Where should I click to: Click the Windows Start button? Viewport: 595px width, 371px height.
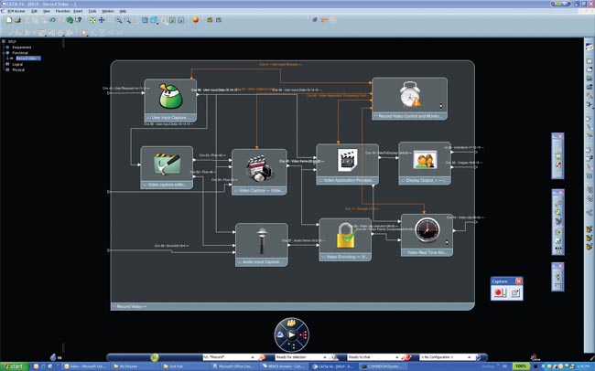click(x=14, y=366)
